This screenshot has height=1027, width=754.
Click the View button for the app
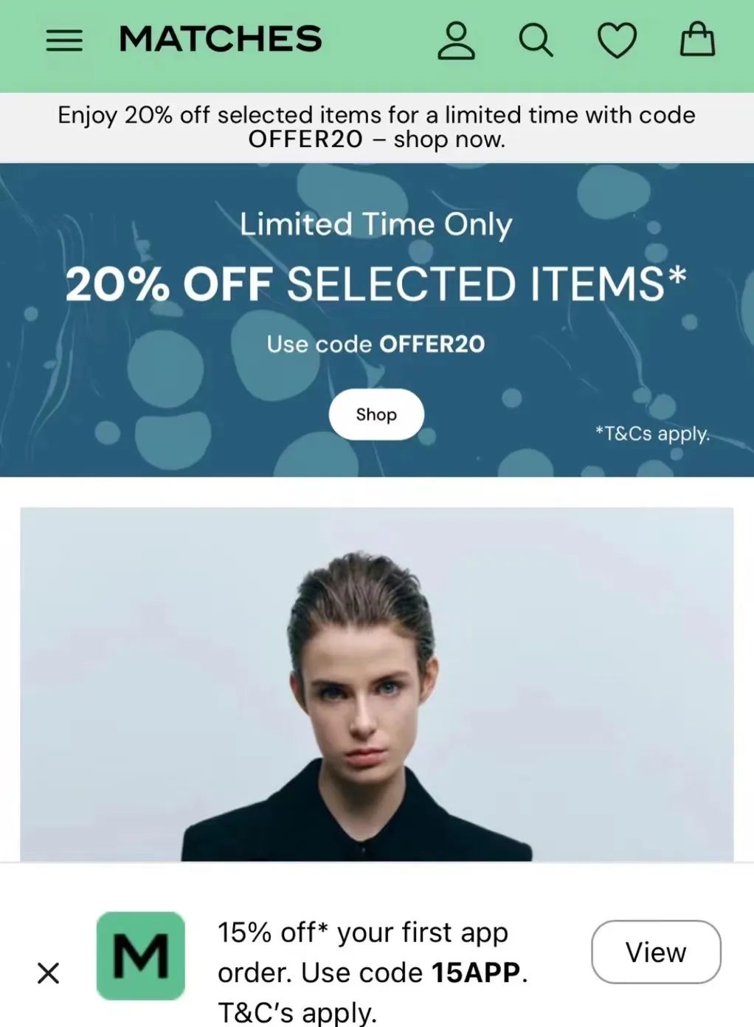click(x=656, y=952)
